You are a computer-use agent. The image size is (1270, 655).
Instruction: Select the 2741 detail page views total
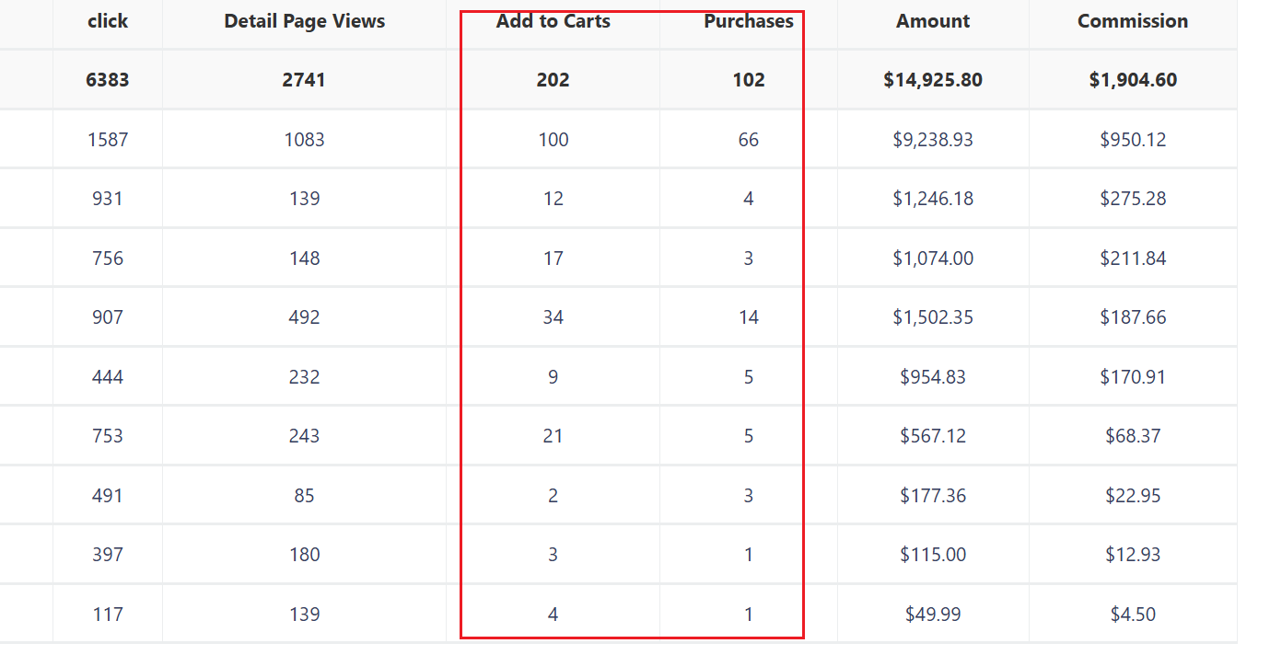click(x=305, y=80)
